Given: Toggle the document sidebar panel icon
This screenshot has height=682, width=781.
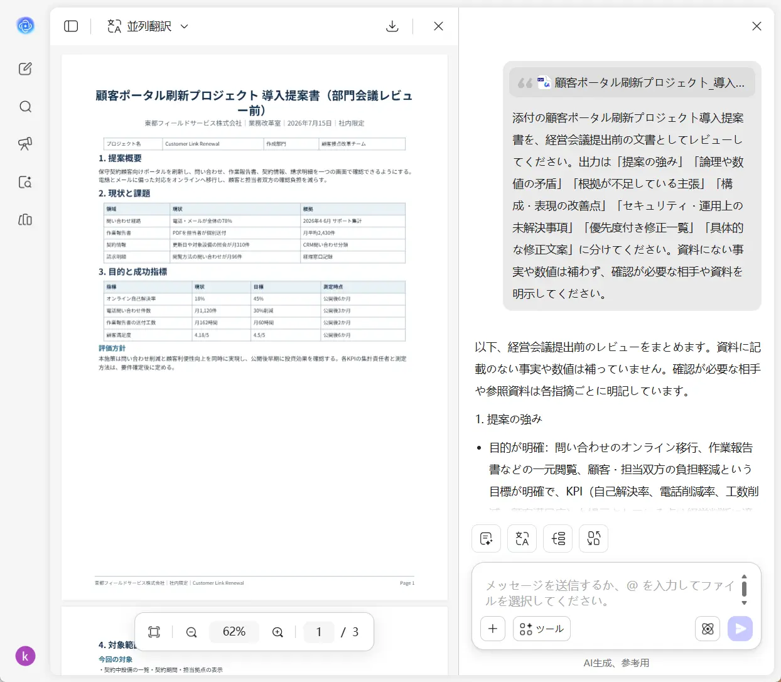Looking at the screenshot, I should pyautogui.click(x=71, y=26).
